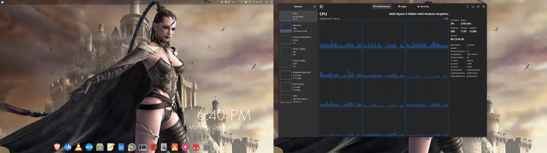Click the L1 cache 384 KiB value
The image size is (547, 153).
470,61
